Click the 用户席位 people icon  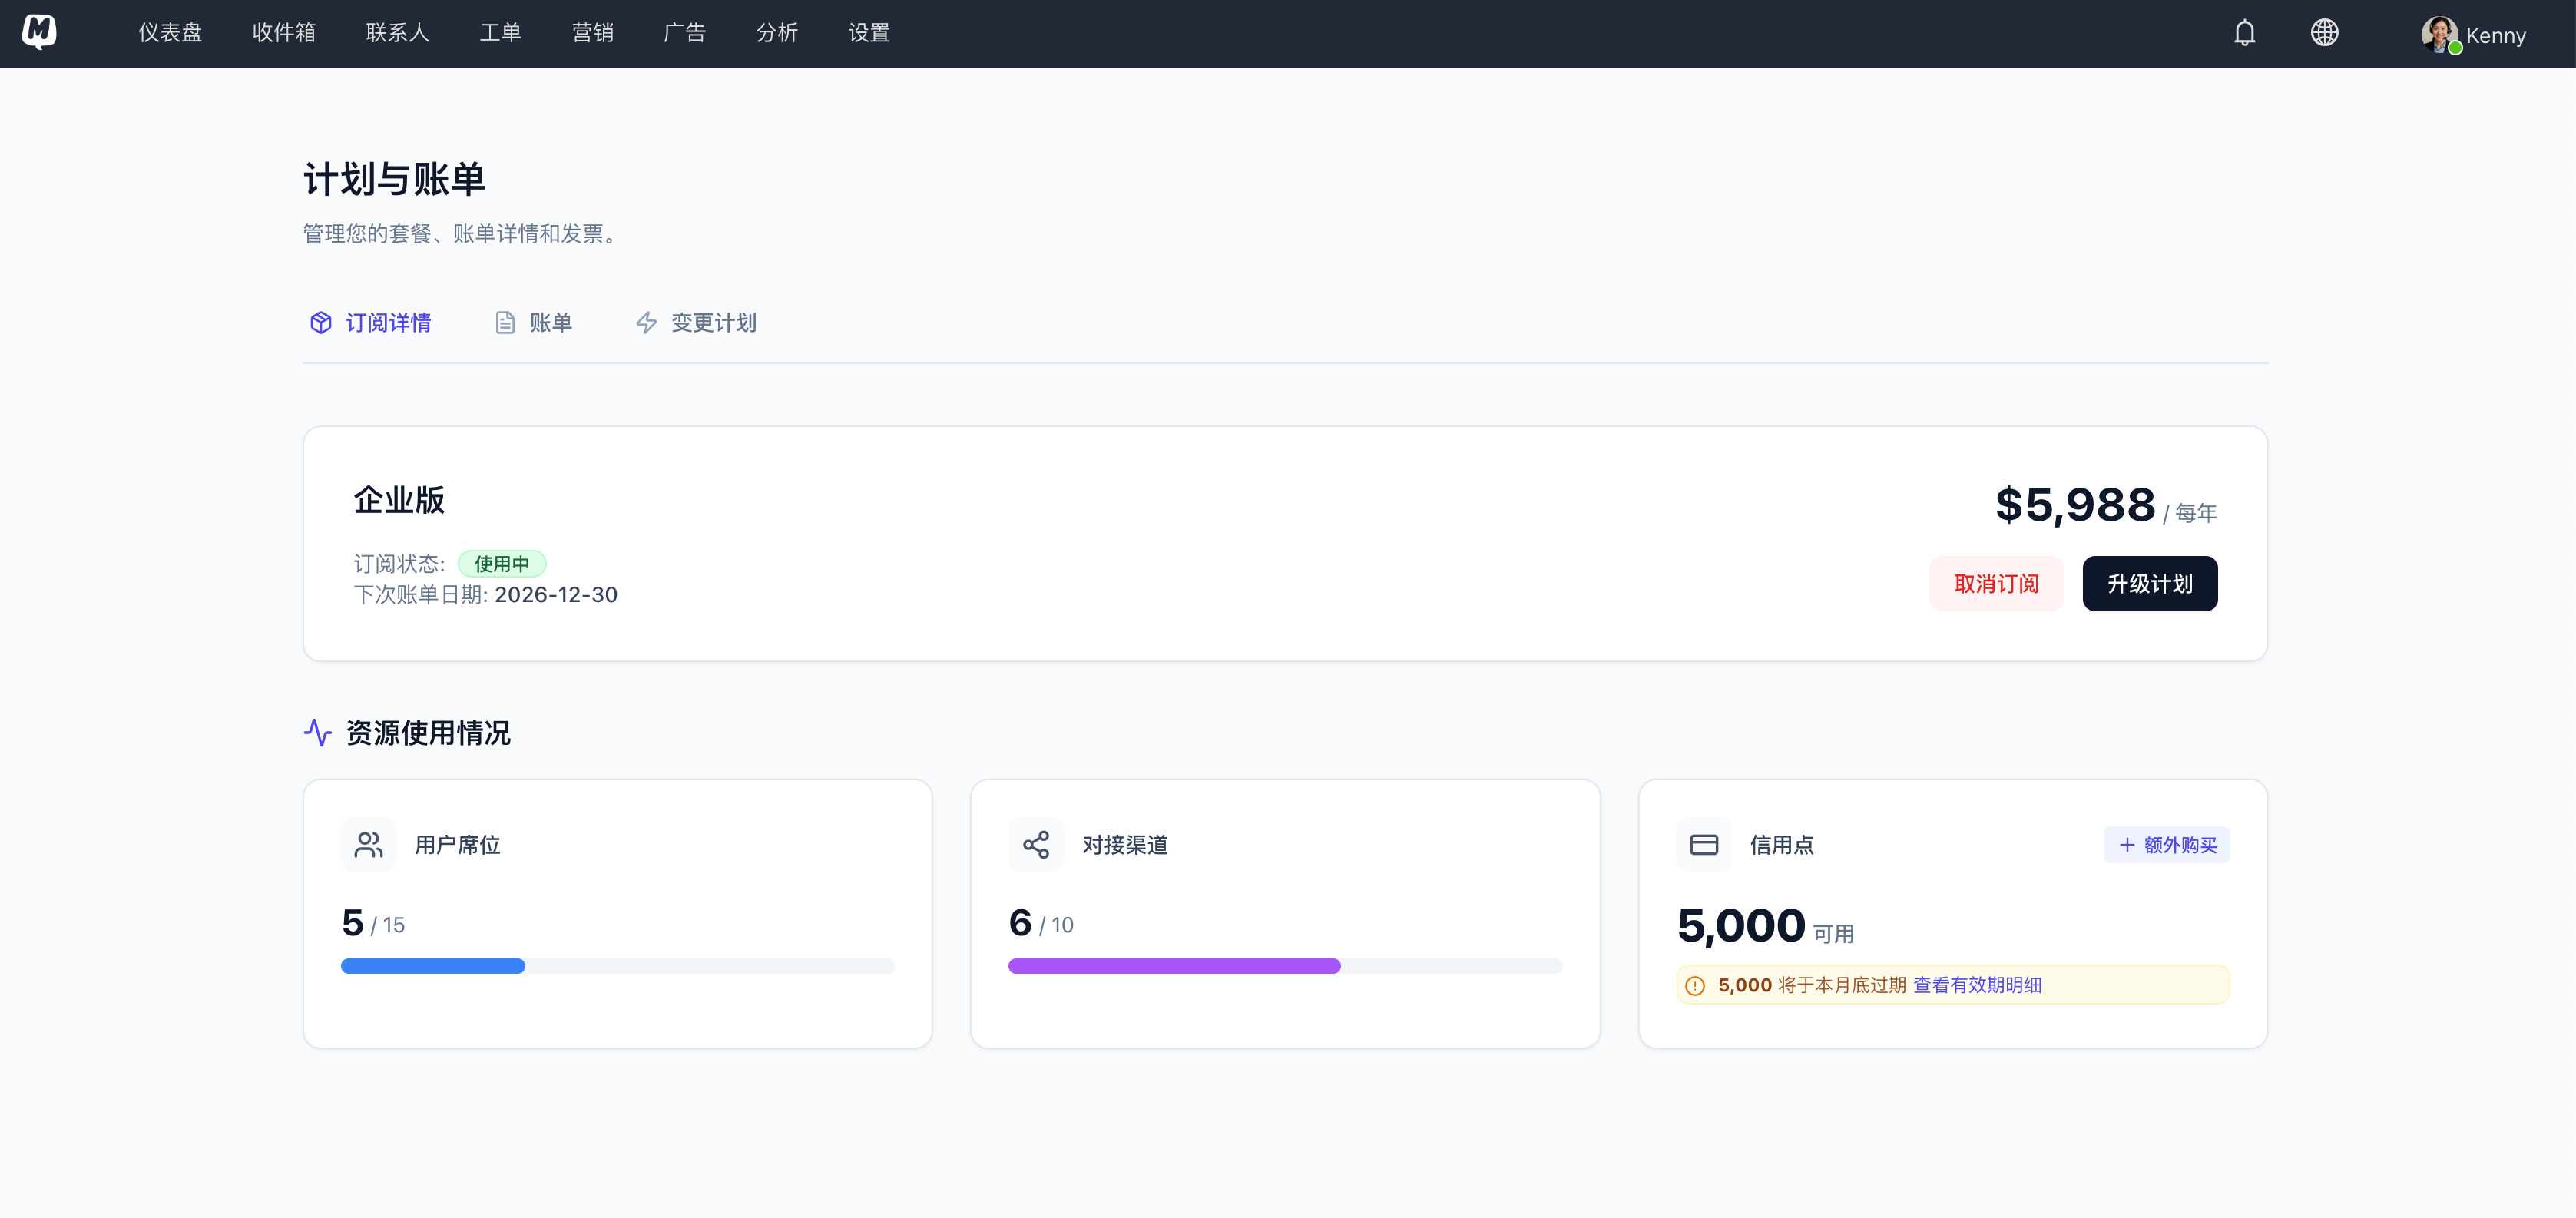368,844
